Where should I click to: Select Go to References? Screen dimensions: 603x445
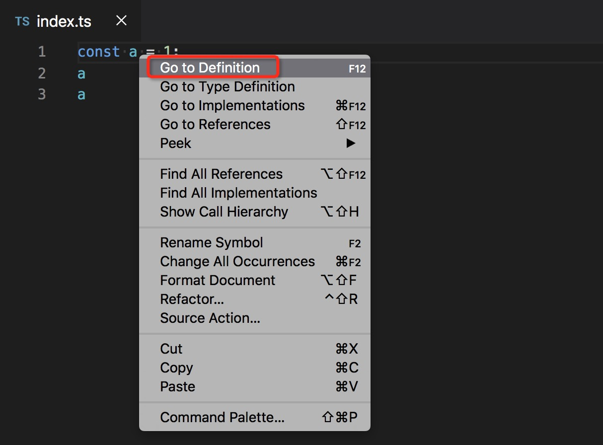[215, 125]
